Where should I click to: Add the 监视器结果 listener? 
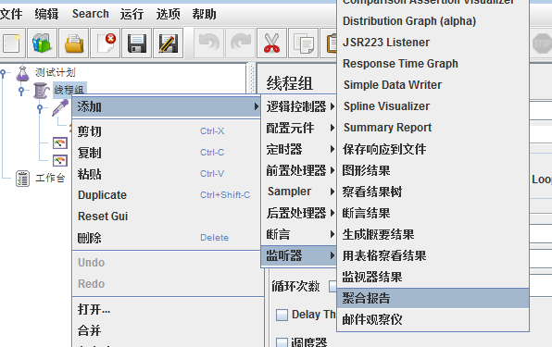tap(433, 277)
